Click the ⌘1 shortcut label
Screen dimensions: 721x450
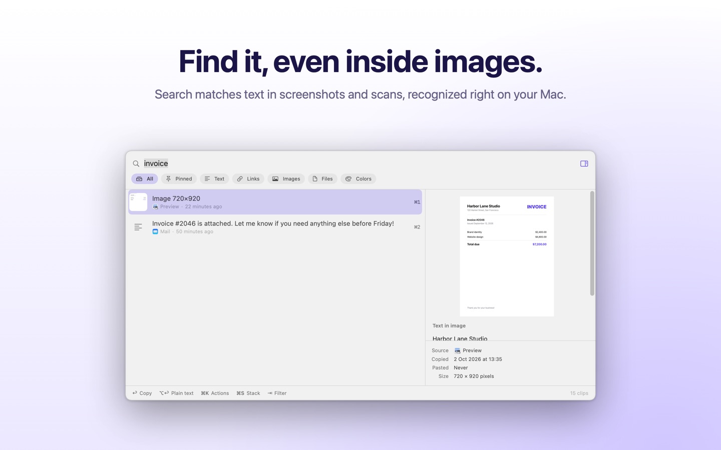tap(417, 202)
